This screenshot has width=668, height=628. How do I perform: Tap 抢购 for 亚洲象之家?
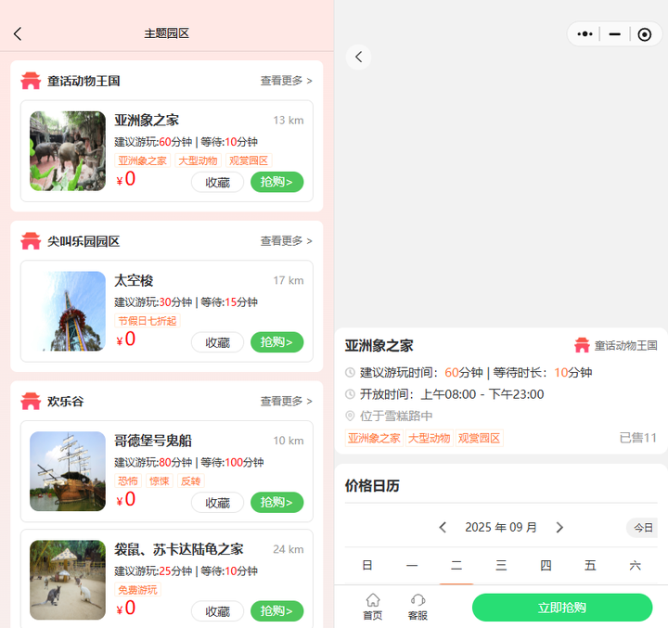276,182
